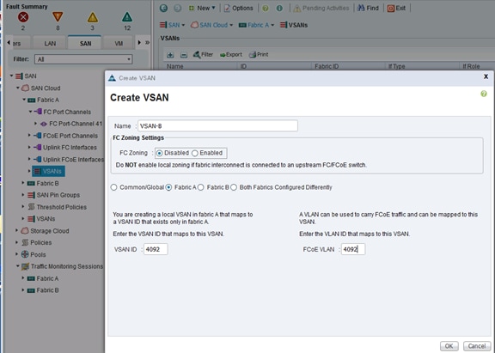Select the Common/Global radio option
495x353 pixels.
pos(113,187)
